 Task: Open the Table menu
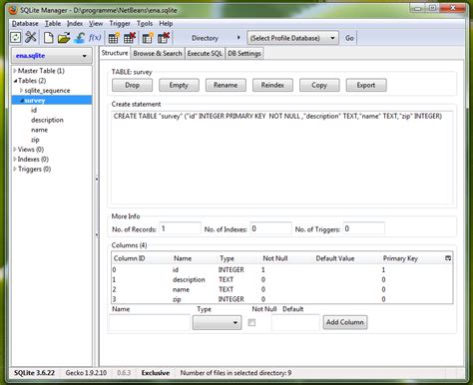click(x=53, y=24)
